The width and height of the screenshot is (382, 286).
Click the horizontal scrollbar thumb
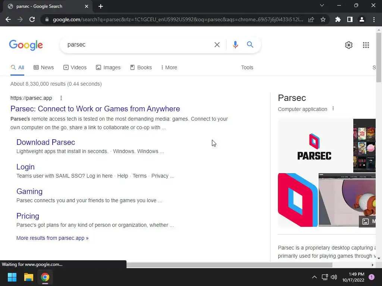[x=229, y=265]
